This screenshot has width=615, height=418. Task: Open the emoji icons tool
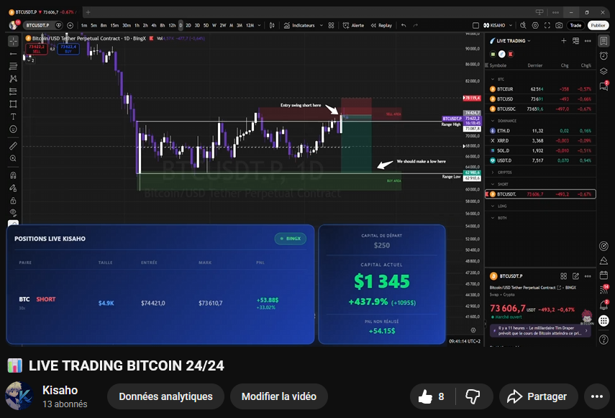14,129
